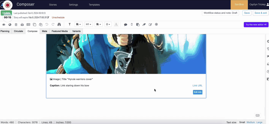
Task: Open the first text alignment dropdown
Action: coord(78,24)
